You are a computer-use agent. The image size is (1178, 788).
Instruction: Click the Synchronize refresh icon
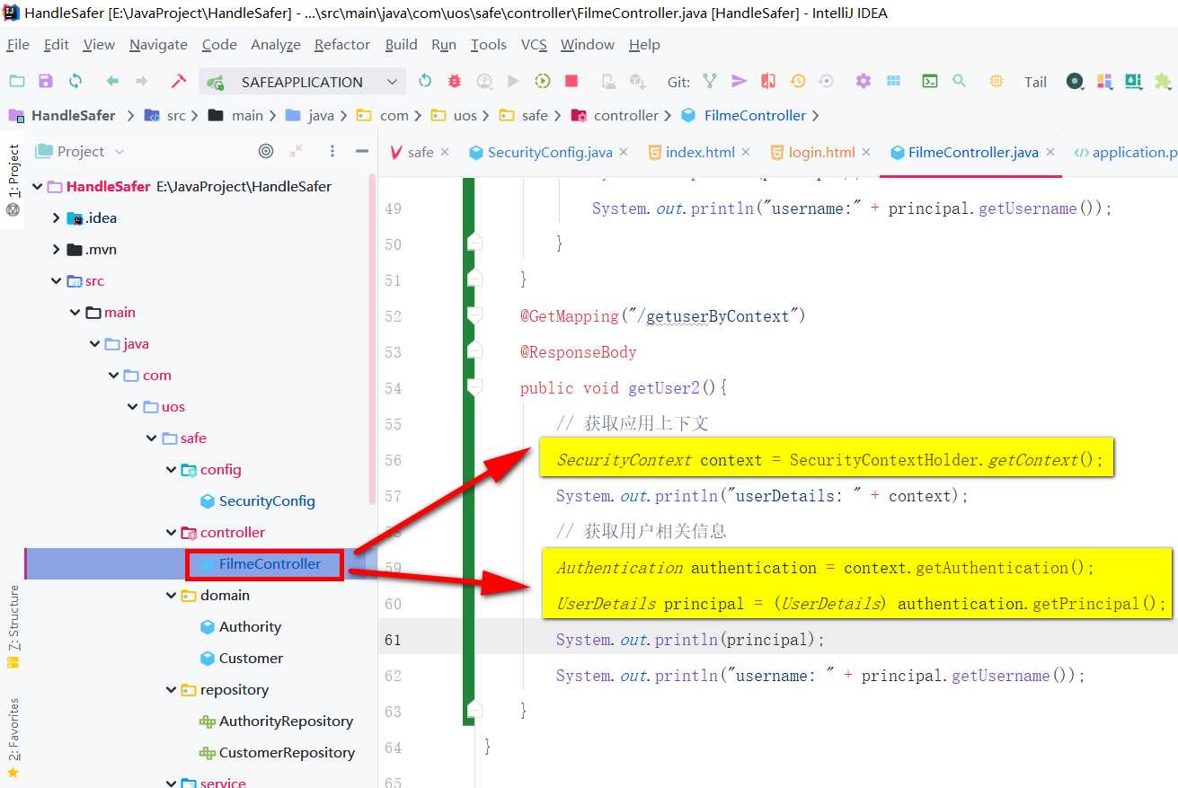(75, 81)
